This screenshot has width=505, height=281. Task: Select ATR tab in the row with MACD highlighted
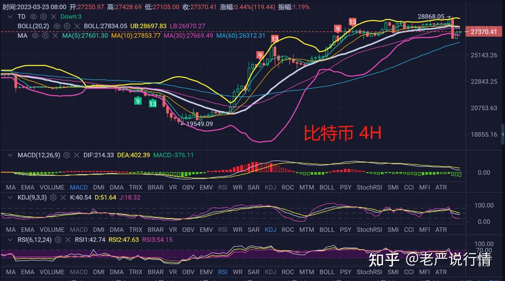point(441,187)
